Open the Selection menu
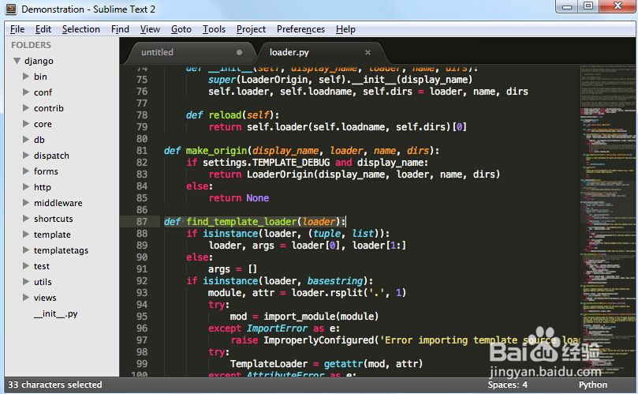Viewport: 638px width, 394px height. point(81,29)
